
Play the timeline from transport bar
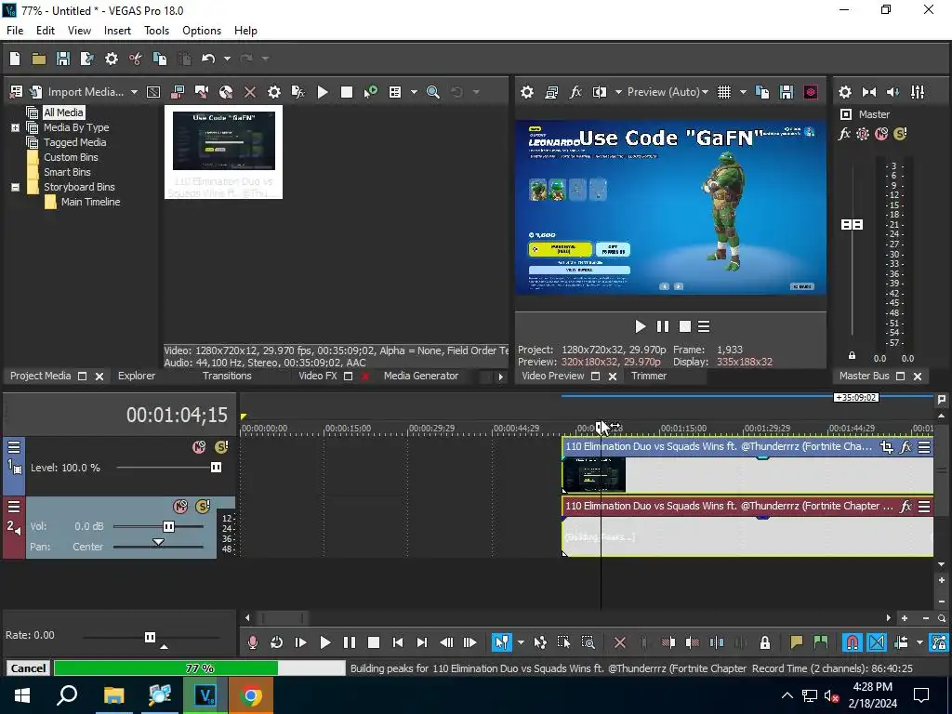[324, 642]
